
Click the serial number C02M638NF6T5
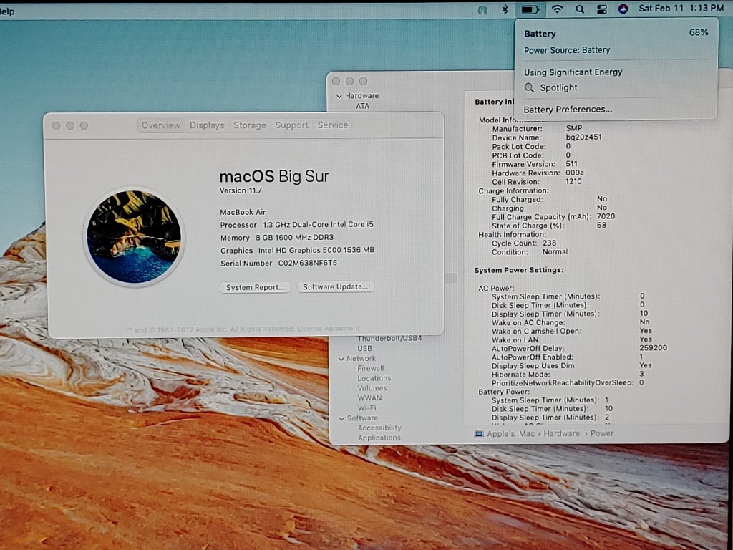308,263
